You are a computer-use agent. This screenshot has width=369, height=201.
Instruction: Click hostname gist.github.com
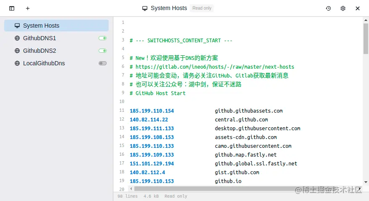tap(237, 173)
